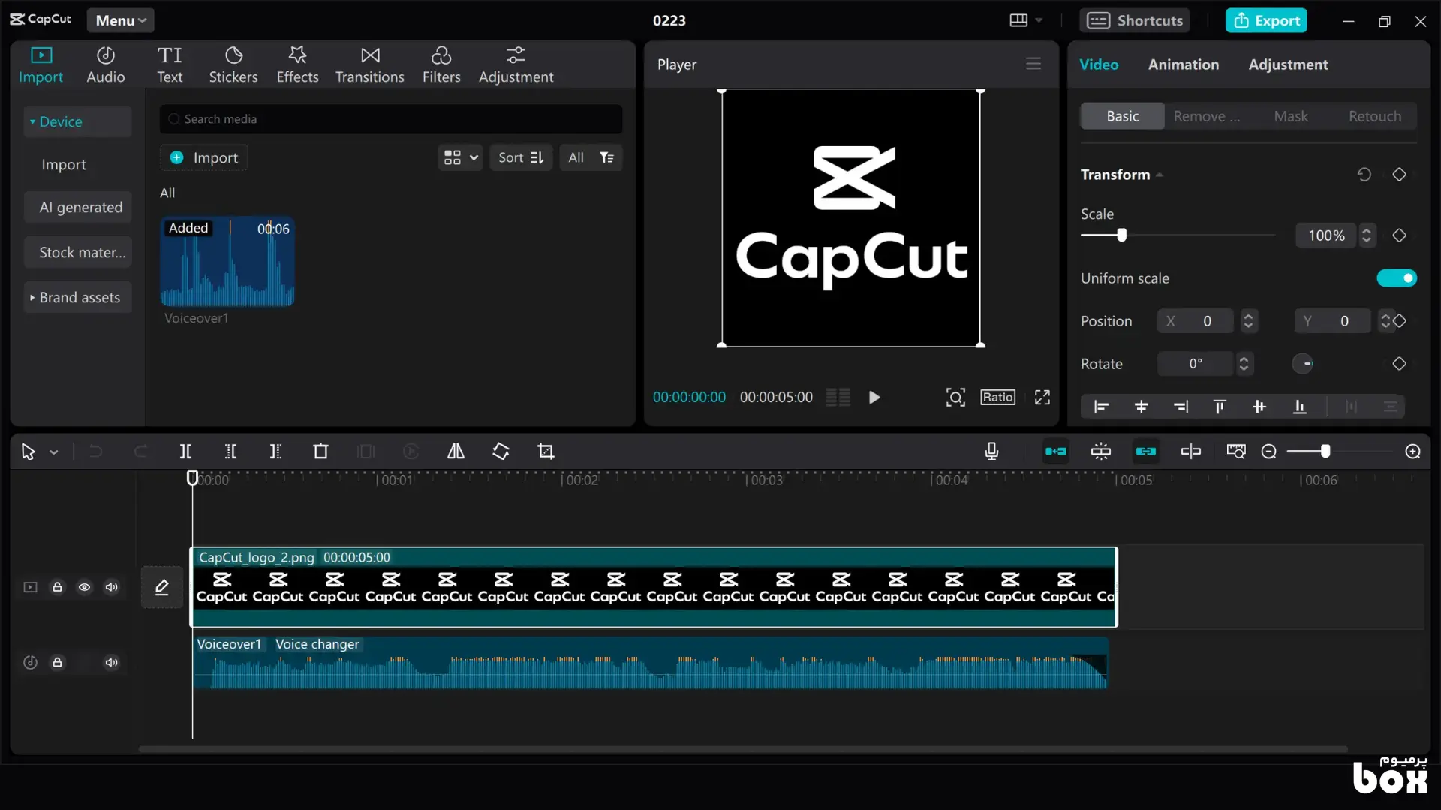The height and width of the screenshot is (810, 1441).
Task: Click the Import media button
Action: coord(204,157)
